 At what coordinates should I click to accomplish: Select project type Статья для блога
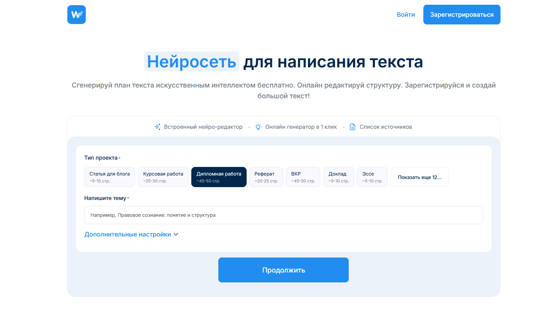click(x=109, y=177)
